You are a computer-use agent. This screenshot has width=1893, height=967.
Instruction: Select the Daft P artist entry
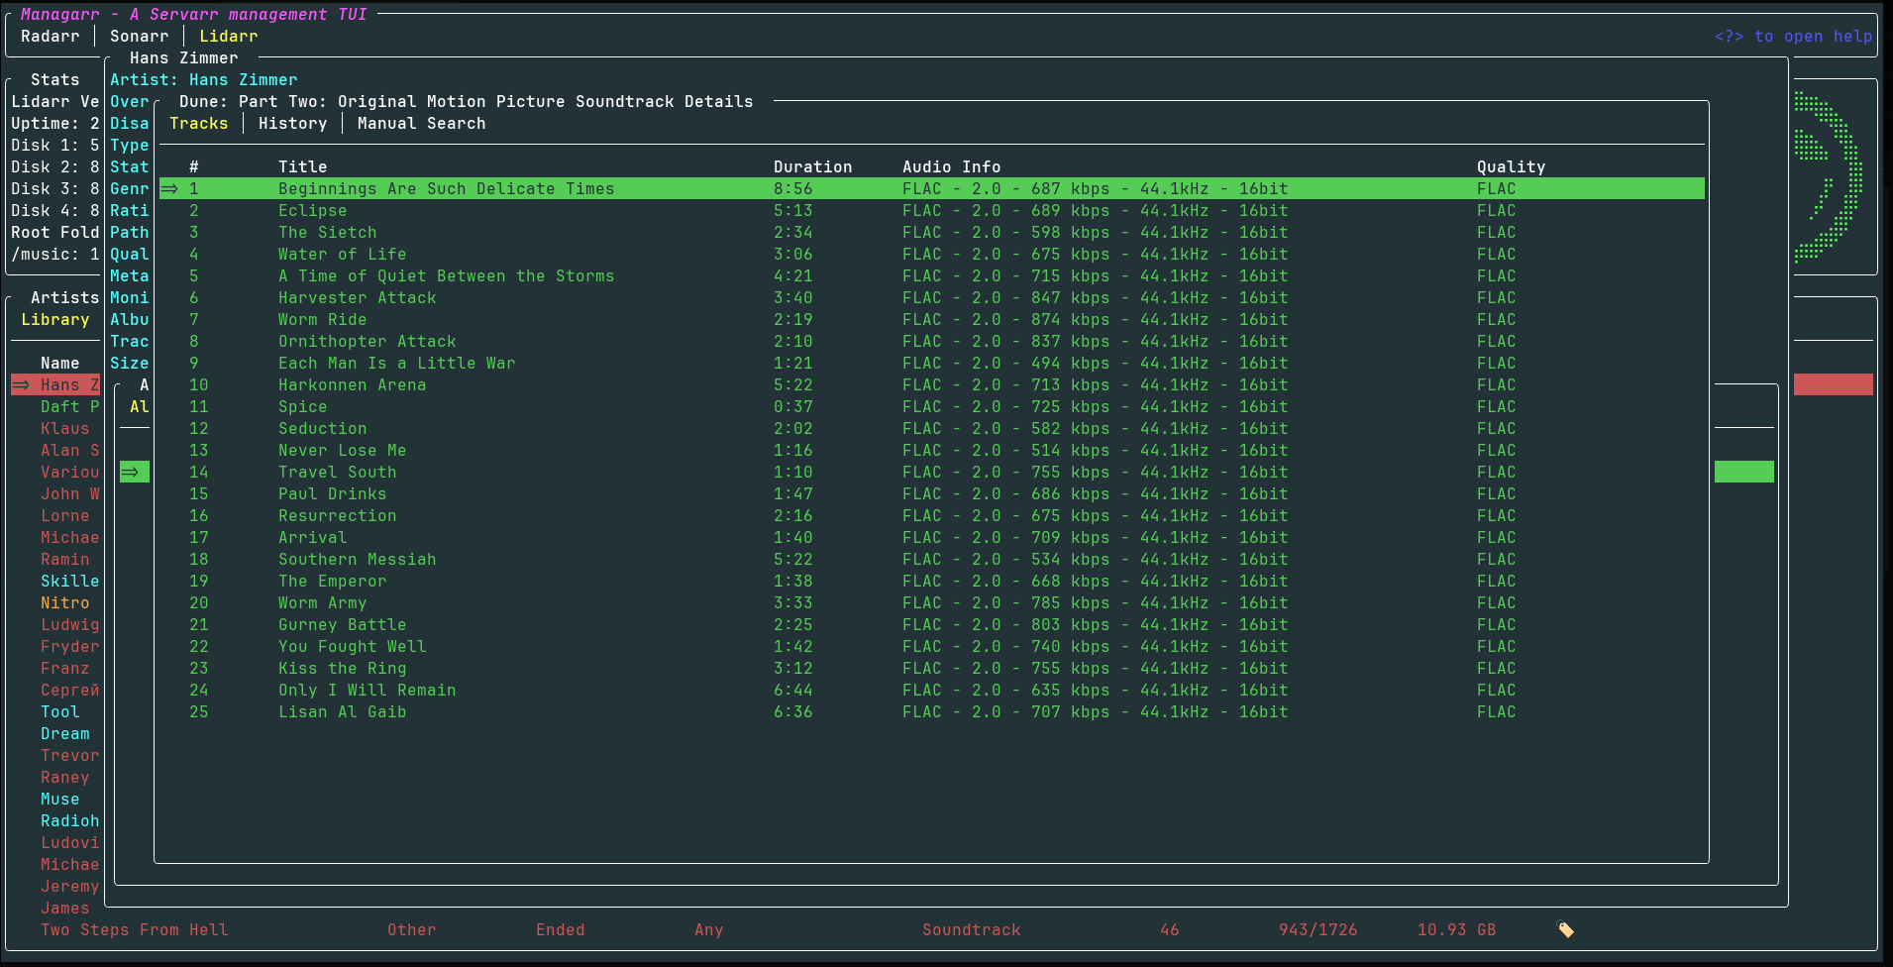[x=69, y=407]
